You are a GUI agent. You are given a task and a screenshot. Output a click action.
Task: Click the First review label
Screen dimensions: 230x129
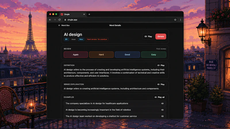[x=161, y=49]
